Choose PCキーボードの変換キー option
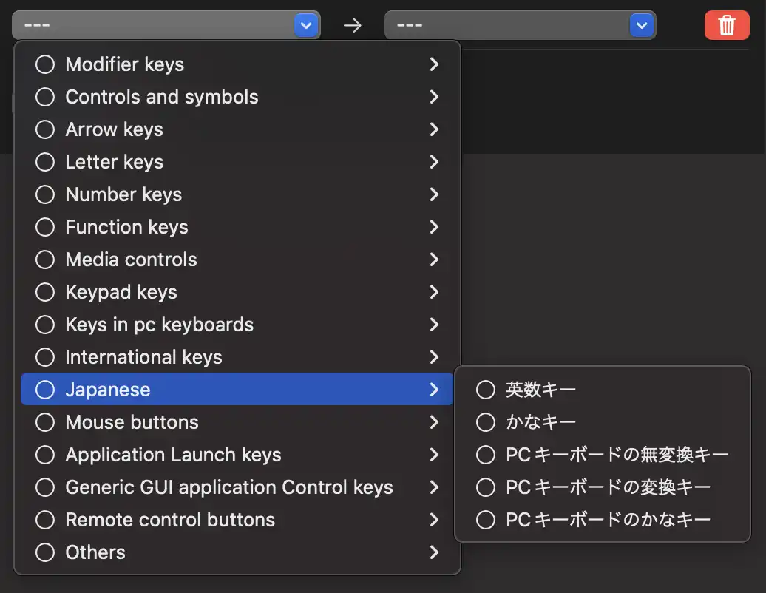The height and width of the screenshot is (593, 766). pos(608,487)
